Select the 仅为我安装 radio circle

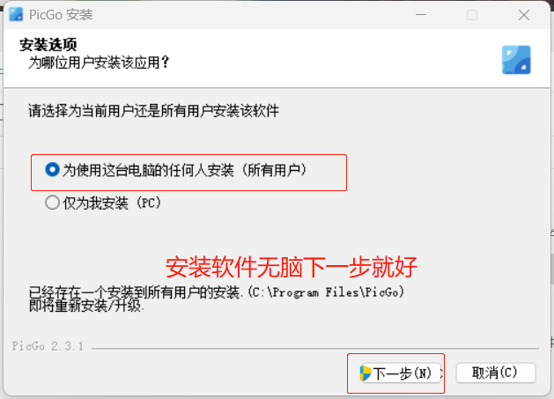pyautogui.click(x=52, y=203)
